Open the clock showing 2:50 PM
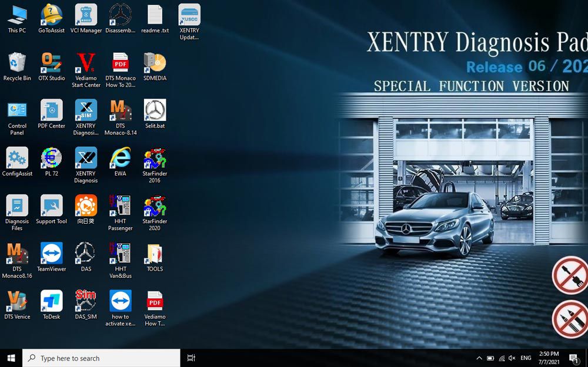This screenshot has height=367, width=588. [x=549, y=358]
